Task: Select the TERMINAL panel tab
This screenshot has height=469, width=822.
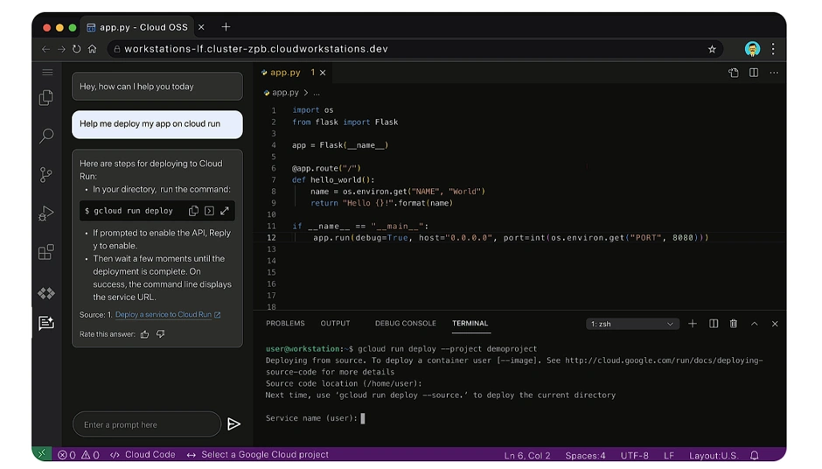Action: coord(470,323)
